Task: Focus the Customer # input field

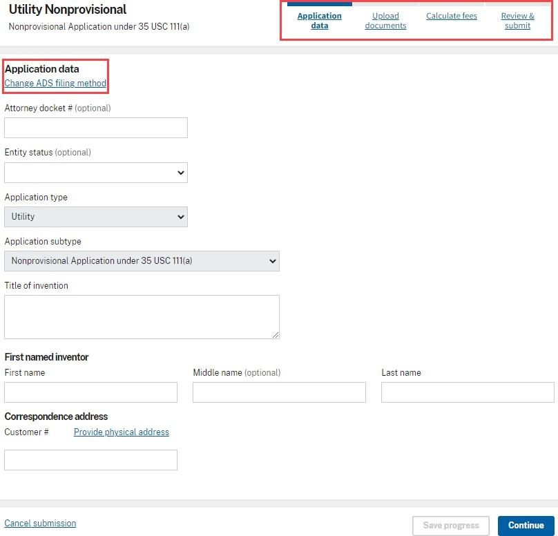Action: [90, 460]
